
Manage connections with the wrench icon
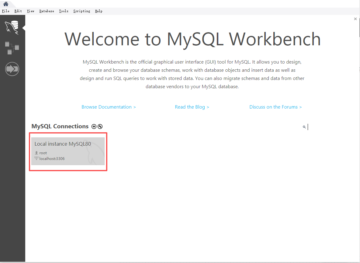click(100, 126)
